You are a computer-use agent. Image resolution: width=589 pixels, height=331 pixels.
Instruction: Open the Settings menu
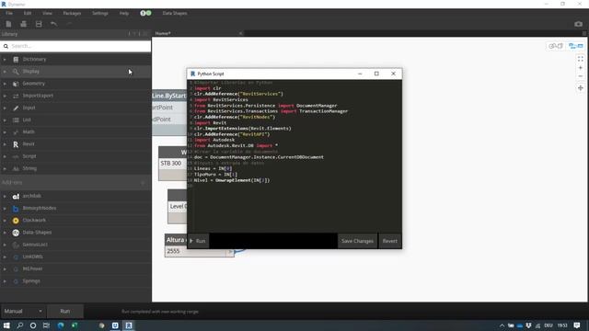100,13
